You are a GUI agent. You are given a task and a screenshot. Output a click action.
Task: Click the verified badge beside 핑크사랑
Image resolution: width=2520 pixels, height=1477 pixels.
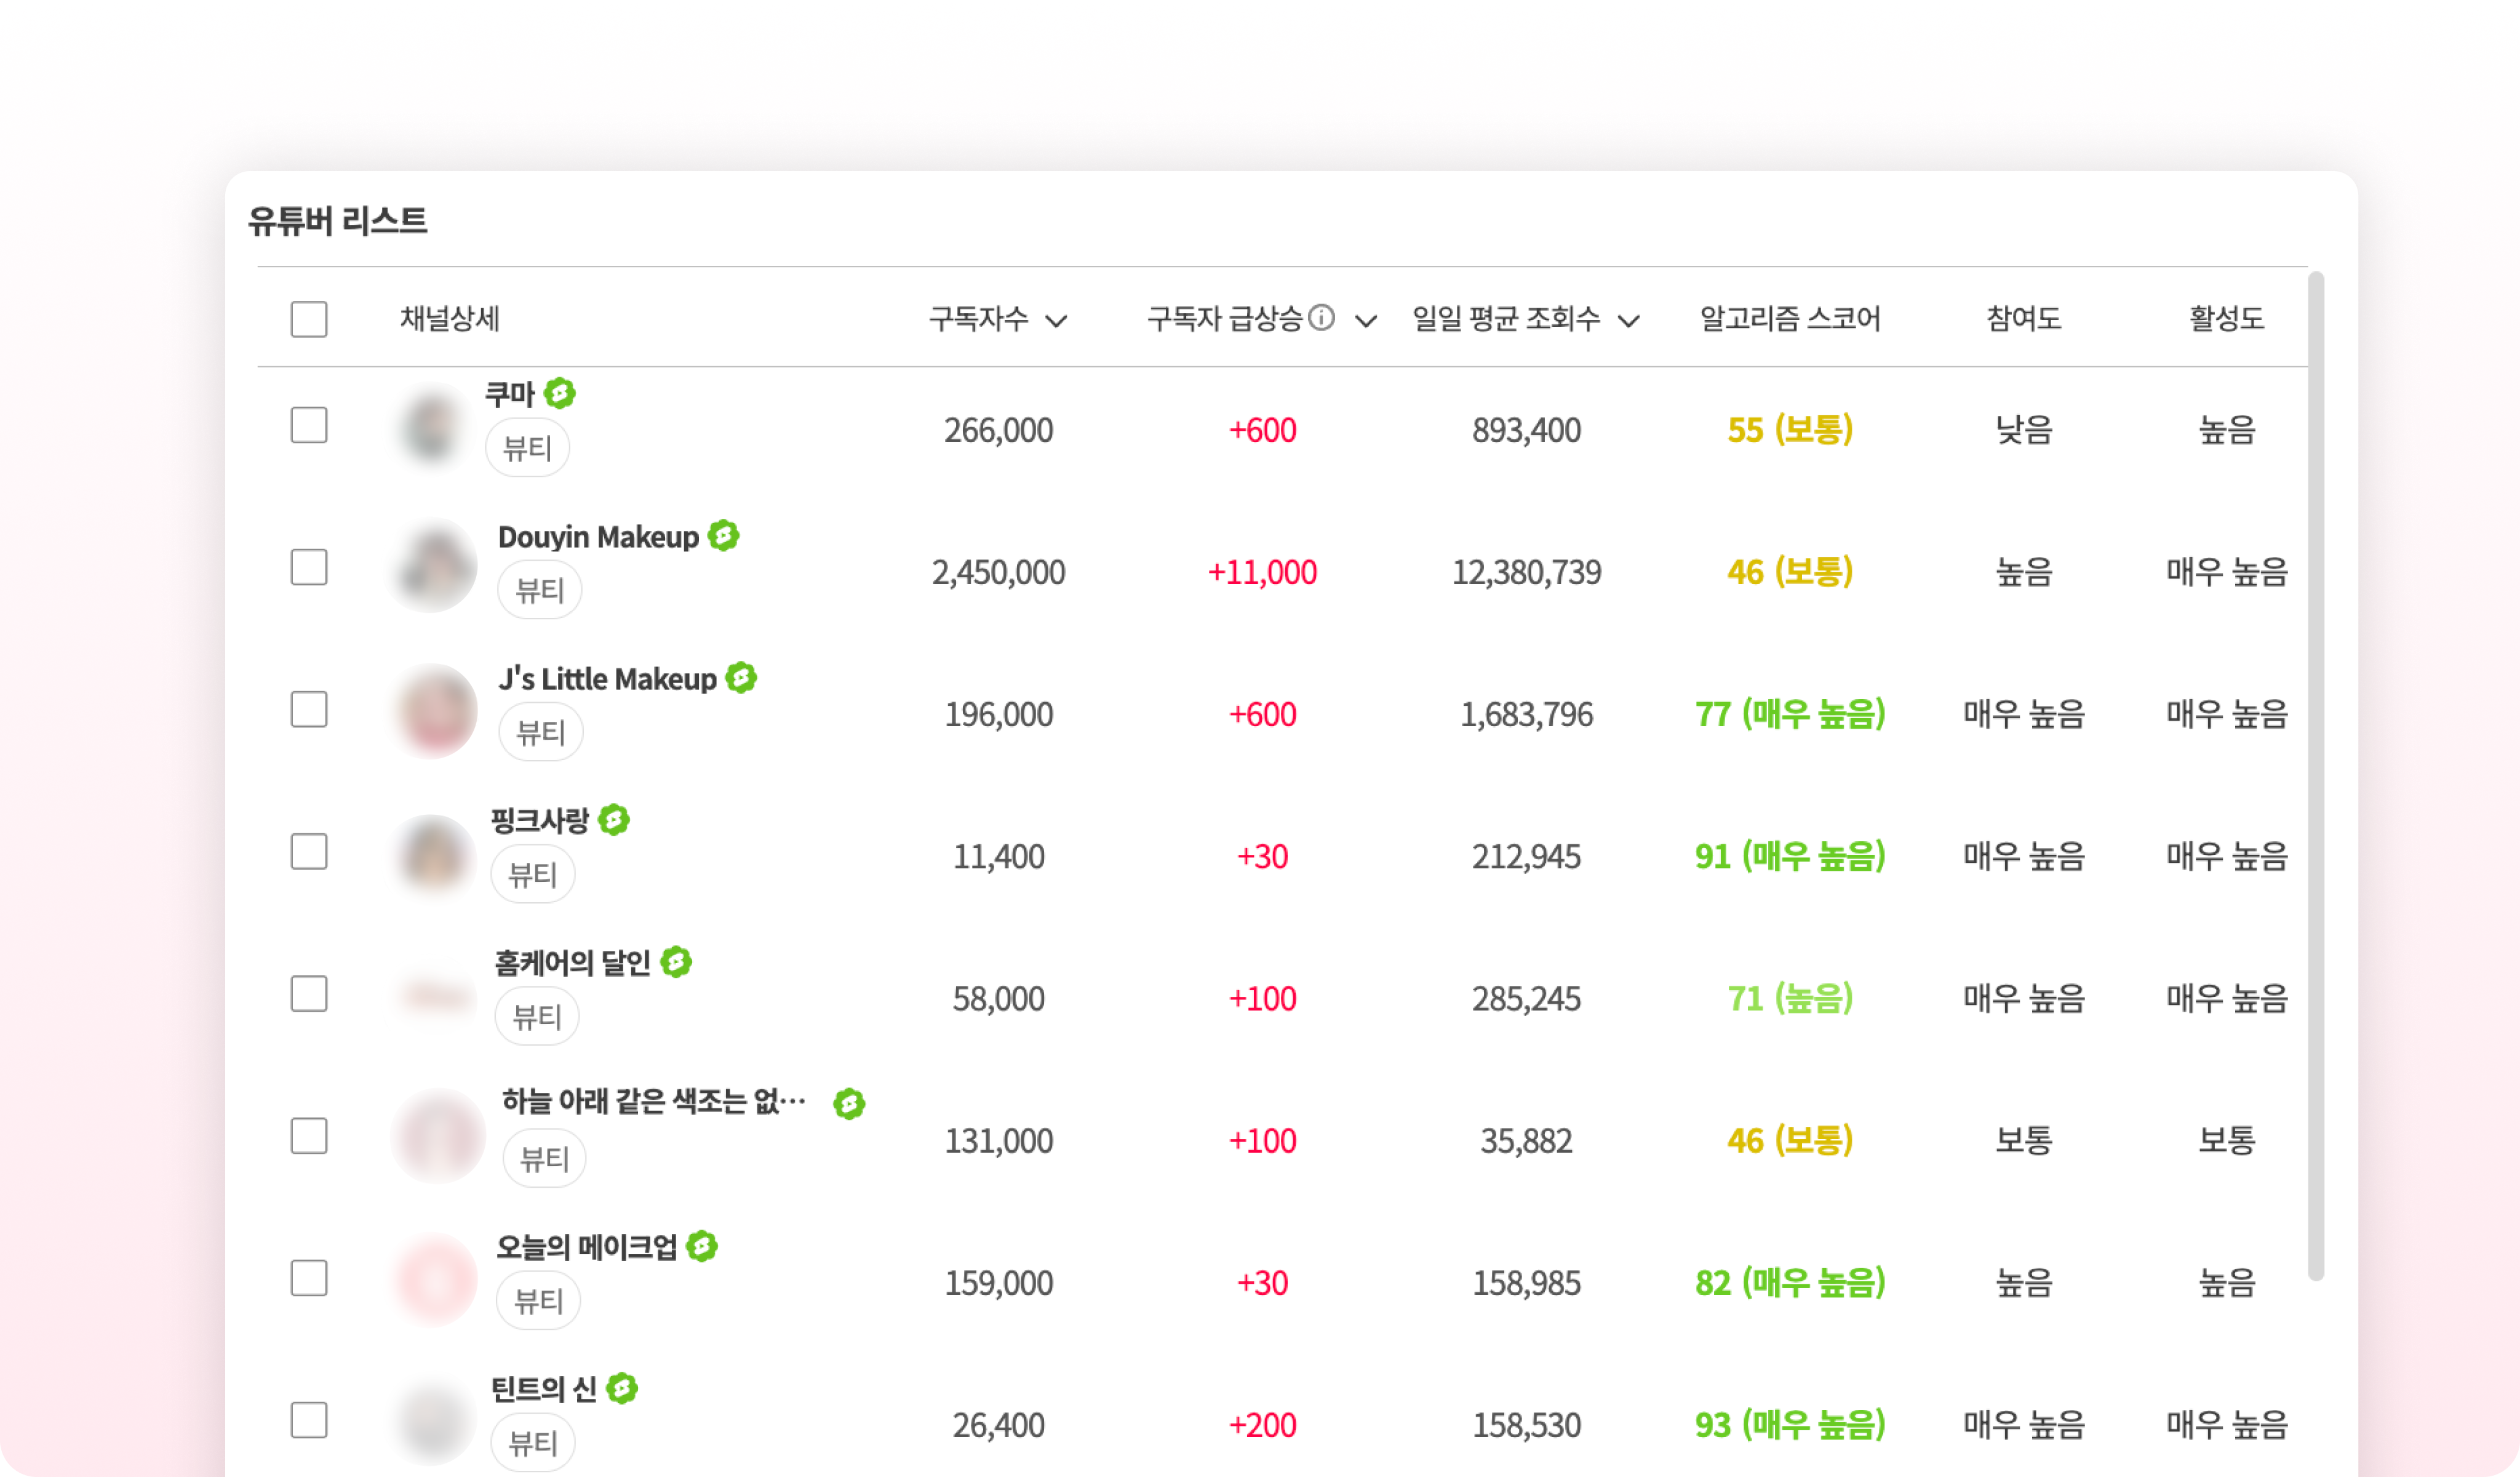tap(614, 820)
